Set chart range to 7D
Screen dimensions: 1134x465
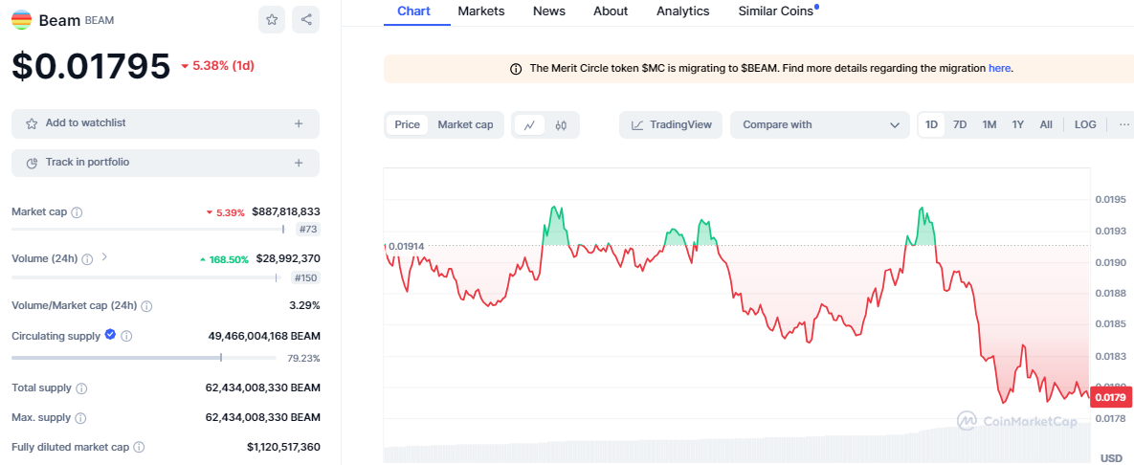point(960,124)
